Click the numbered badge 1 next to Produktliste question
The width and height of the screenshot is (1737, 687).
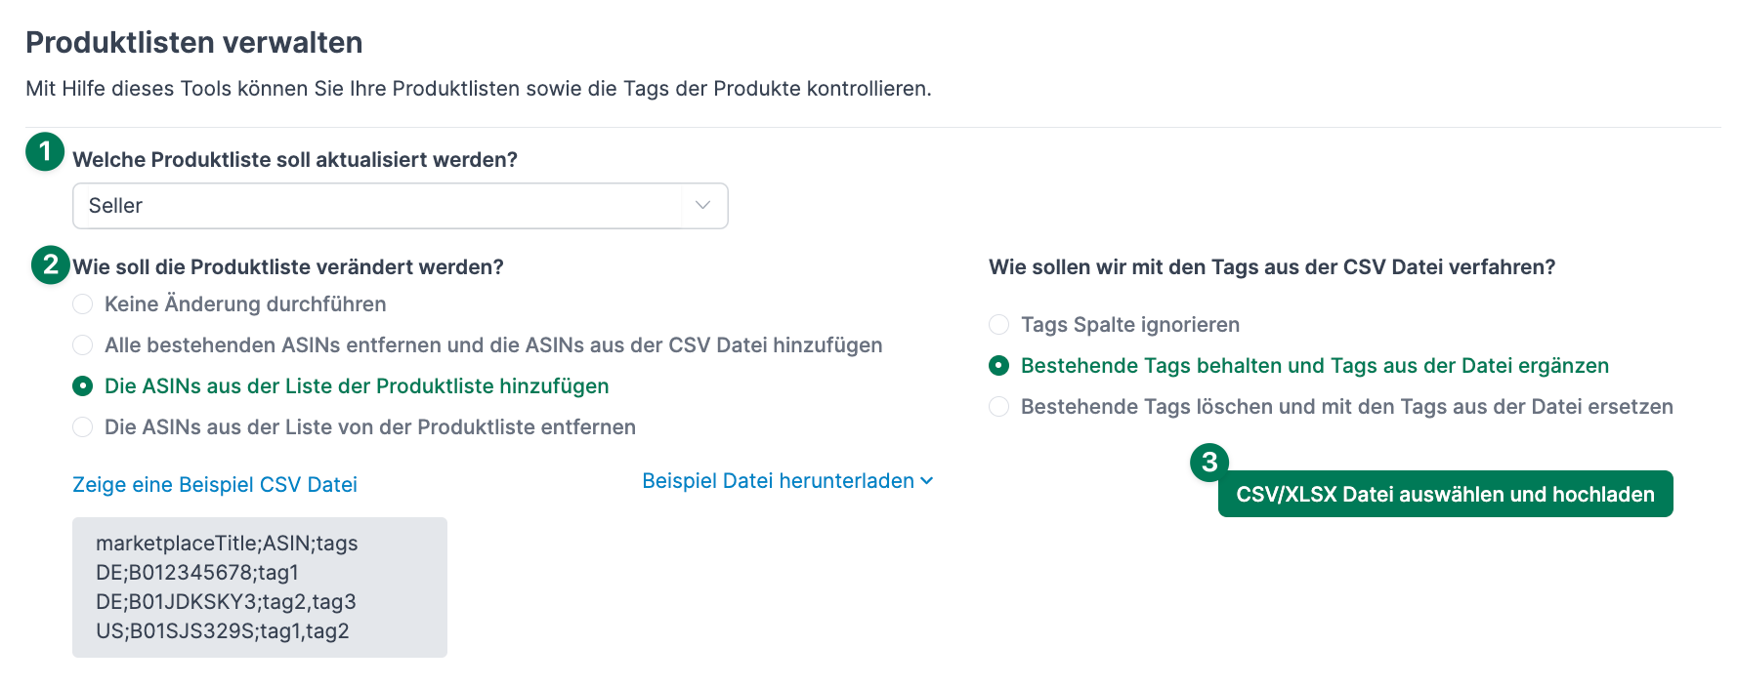[44, 152]
